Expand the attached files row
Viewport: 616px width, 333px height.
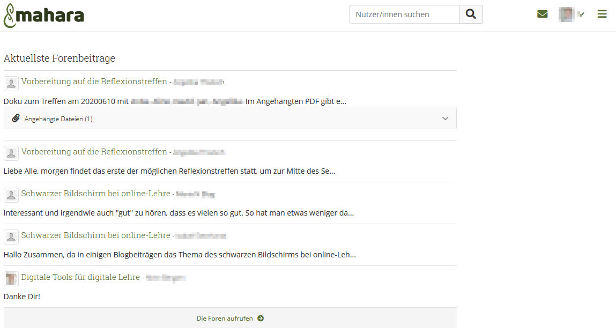[231, 118]
